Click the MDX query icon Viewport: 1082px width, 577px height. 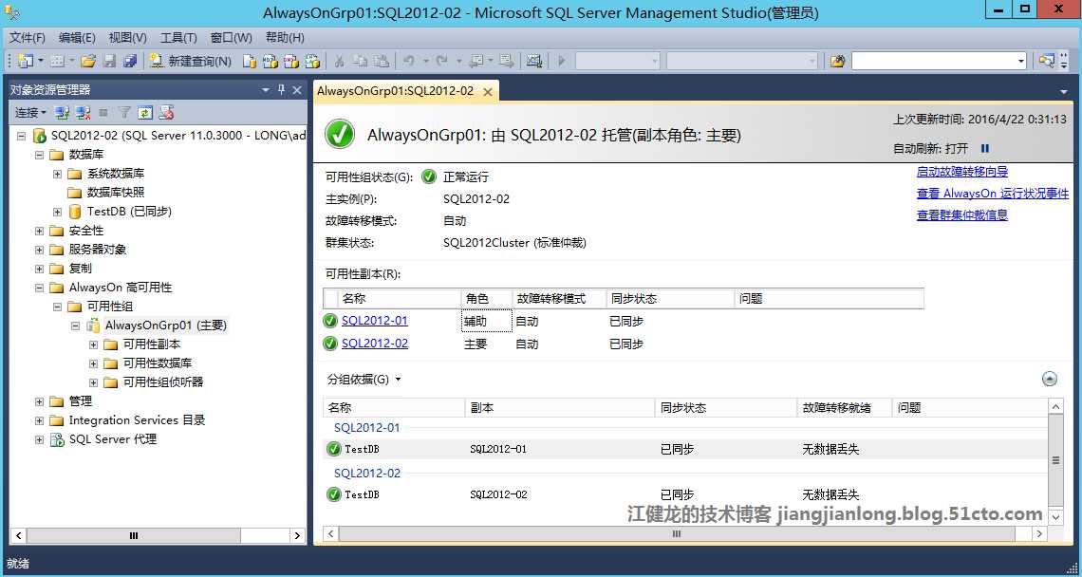(270, 62)
